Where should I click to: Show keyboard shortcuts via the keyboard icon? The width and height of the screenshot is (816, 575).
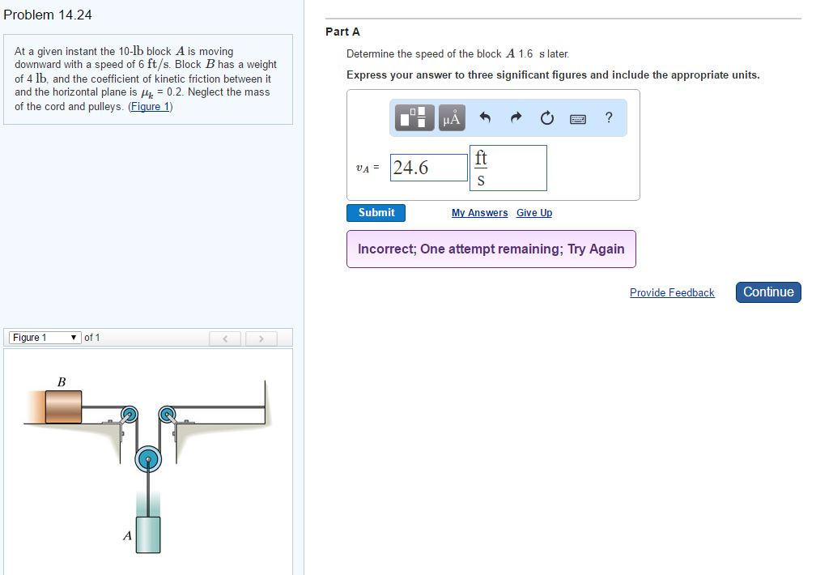coord(578,118)
